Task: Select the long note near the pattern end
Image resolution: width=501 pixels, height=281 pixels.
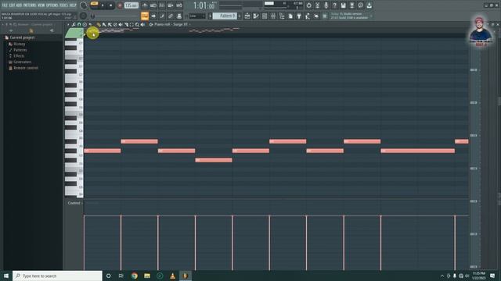Action: (x=417, y=151)
